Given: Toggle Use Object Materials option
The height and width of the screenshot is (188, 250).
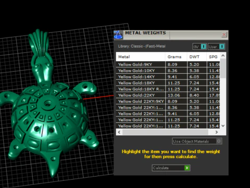Looking at the screenshot, I should (197, 141).
